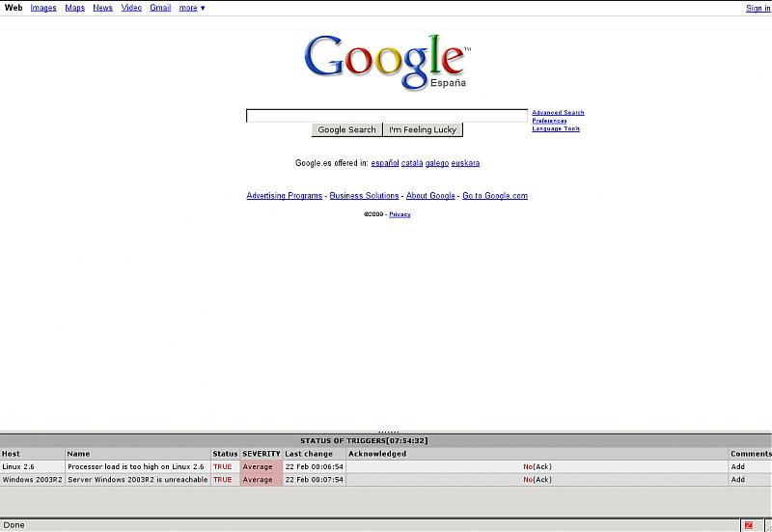The image size is (772, 532).
Task: Add comment for Windows 2003R2 trigger
Action: point(738,479)
